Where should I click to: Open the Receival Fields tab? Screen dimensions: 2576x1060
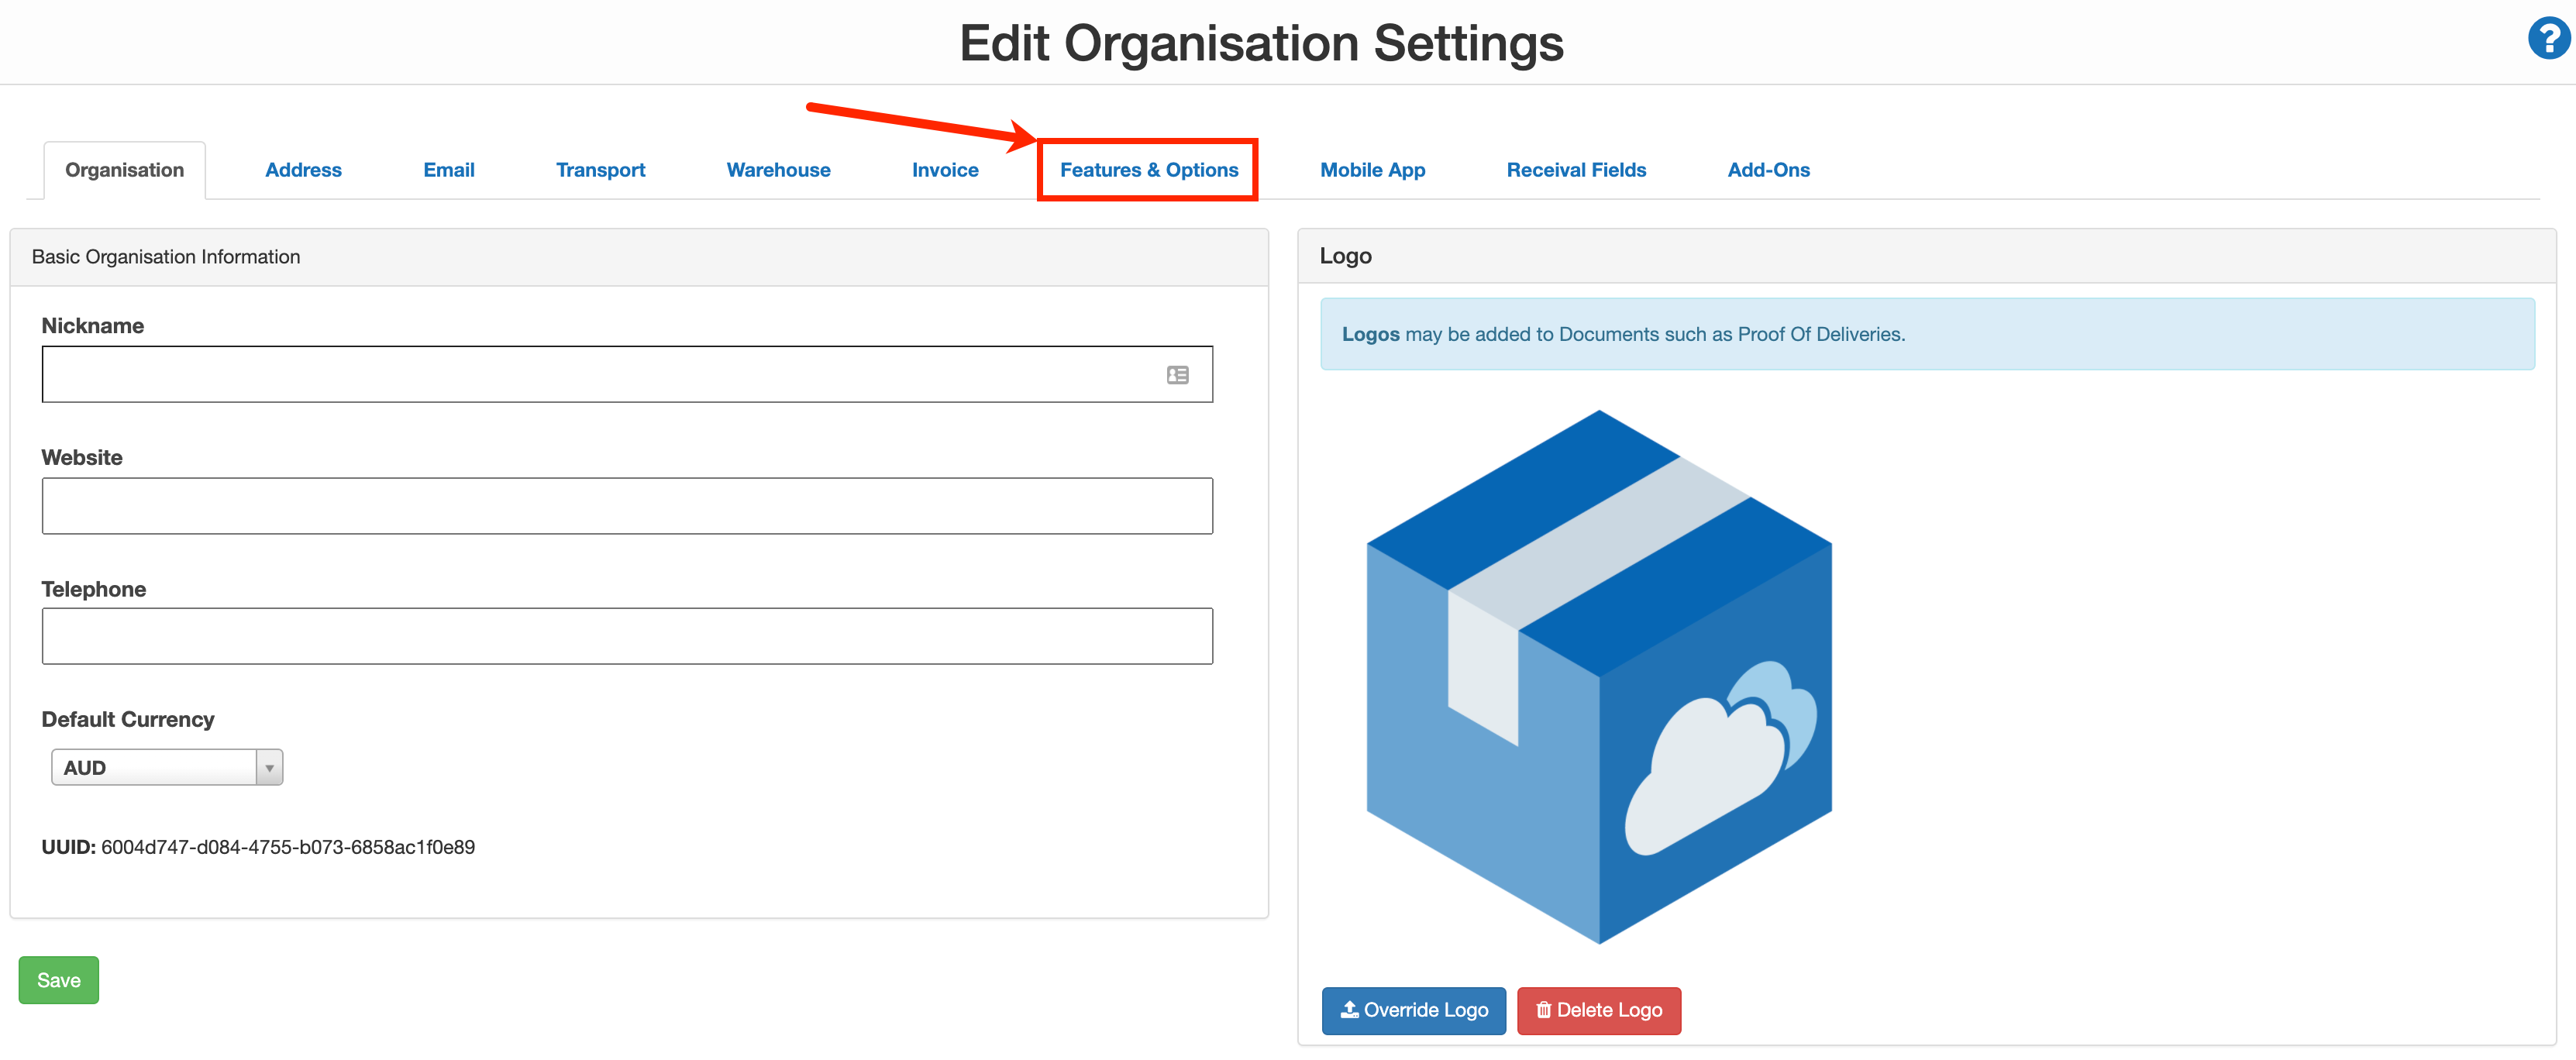click(1576, 169)
